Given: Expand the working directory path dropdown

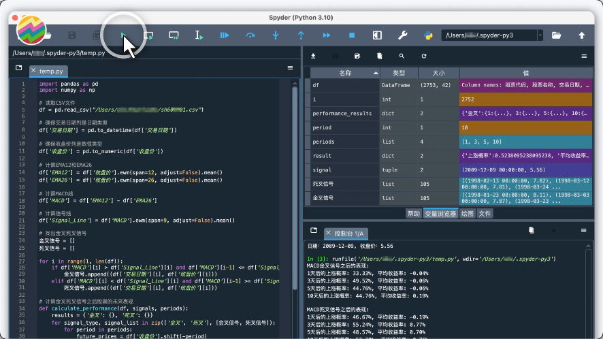Looking at the screenshot, I should pyautogui.click(x=540, y=35).
